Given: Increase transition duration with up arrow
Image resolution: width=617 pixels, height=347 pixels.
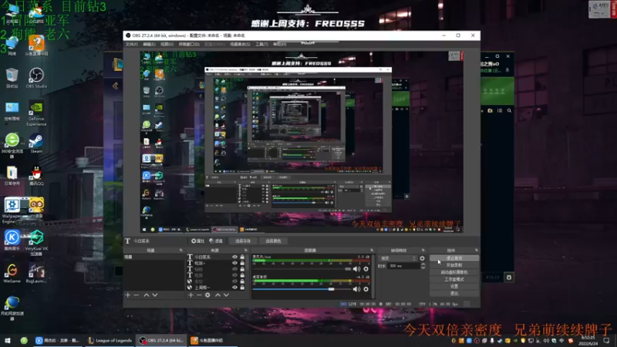Looking at the screenshot, I should (423, 264).
